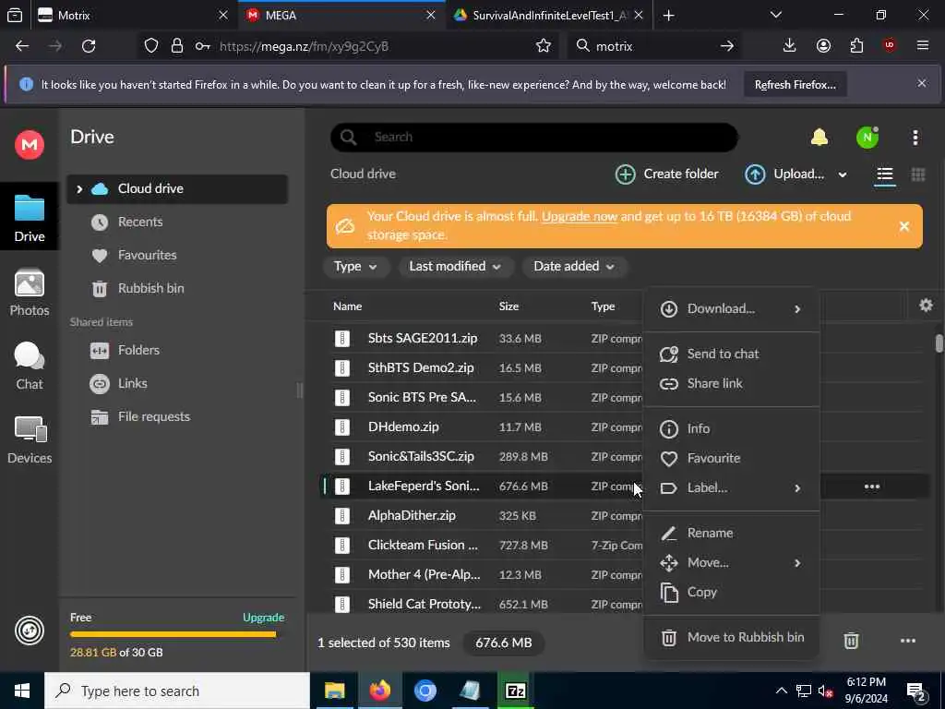
Task: Open 7-Zip from the taskbar
Action: click(515, 691)
